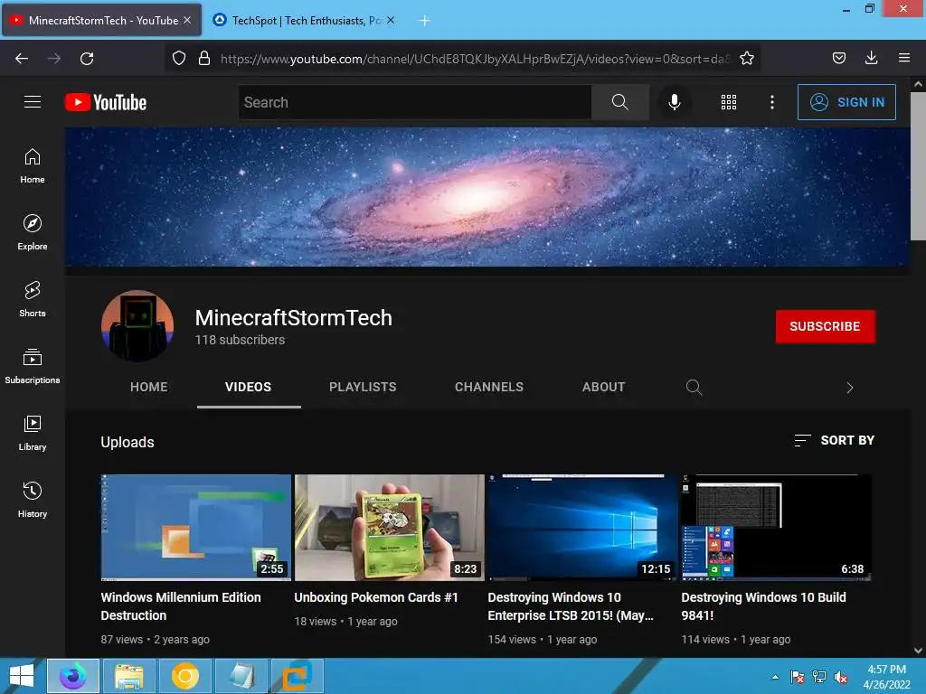
Task: Open the ABOUT channel tab
Action: click(603, 387)
